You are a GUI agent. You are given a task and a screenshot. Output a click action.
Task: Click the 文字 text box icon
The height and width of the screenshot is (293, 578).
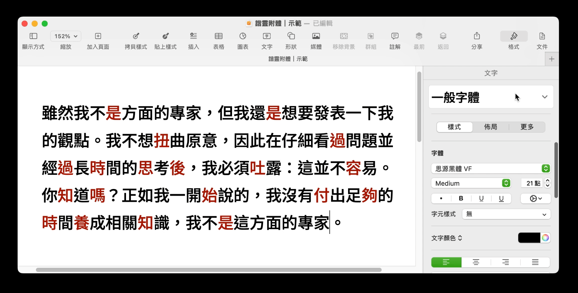tap(267, 36)
